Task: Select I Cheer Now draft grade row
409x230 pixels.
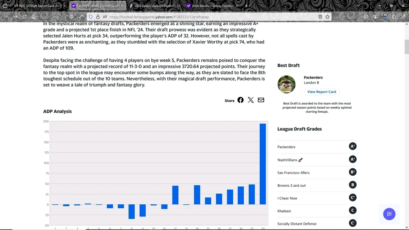Action: pyautogui.click(x=317, y=198)
